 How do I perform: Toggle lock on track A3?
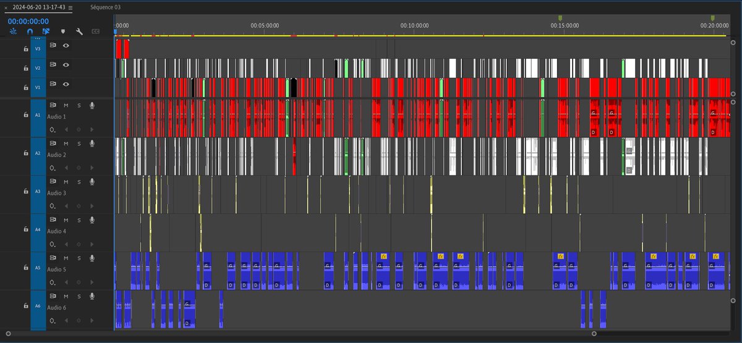tap(25, 192)
